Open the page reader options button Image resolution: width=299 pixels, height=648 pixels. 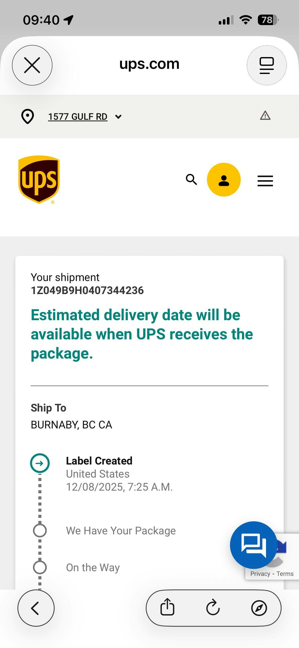267,65
